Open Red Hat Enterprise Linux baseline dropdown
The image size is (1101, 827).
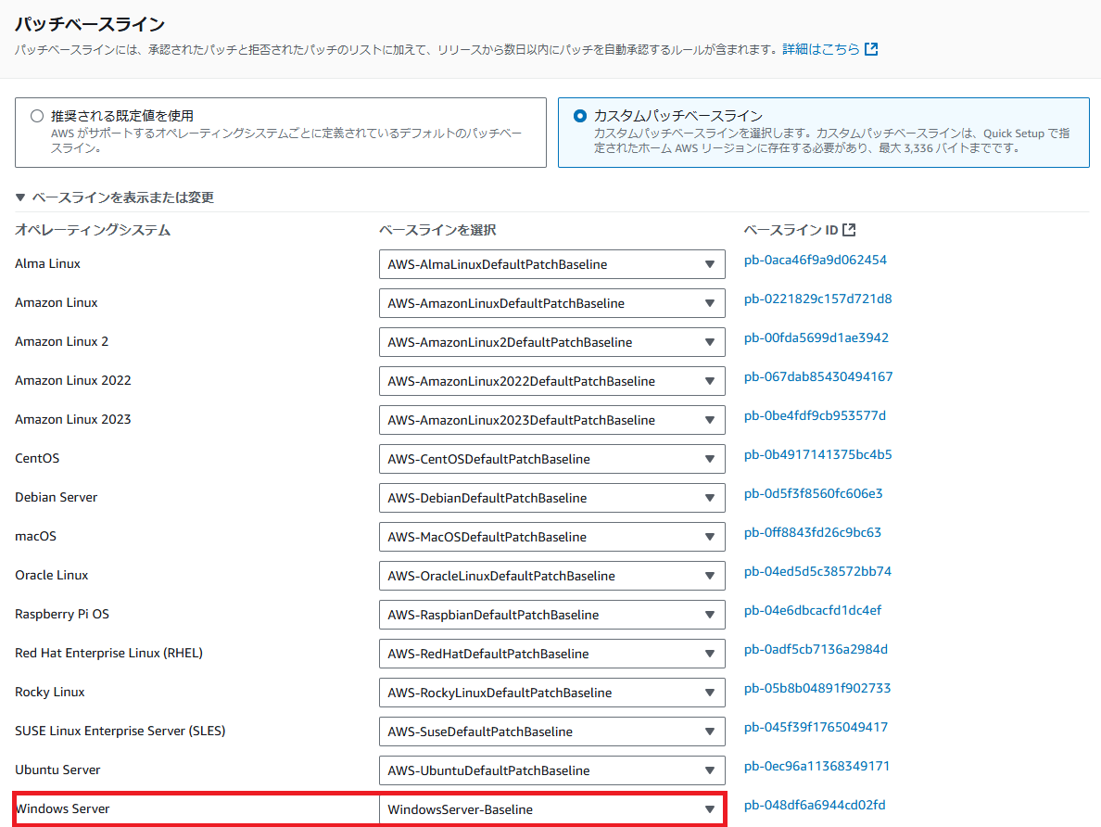552,654
